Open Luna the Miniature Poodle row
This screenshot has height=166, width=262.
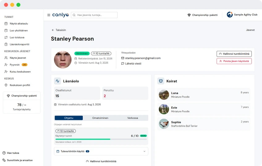click(204, 95)
